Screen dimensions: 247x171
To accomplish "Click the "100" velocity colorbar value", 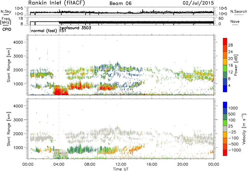I will pos(232,120).
